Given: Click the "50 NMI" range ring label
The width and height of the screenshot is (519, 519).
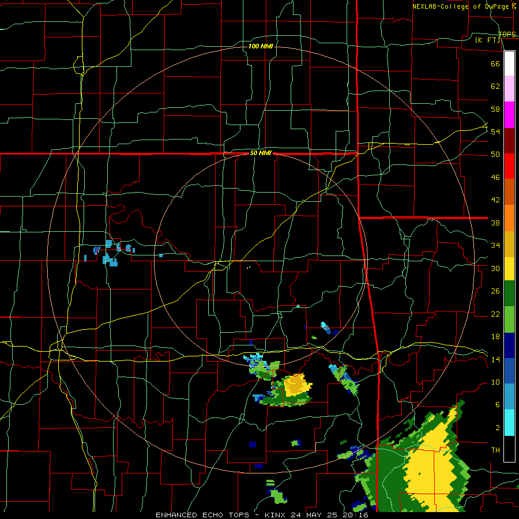Looking at the screenshot, I should click(x=261, y=153).
